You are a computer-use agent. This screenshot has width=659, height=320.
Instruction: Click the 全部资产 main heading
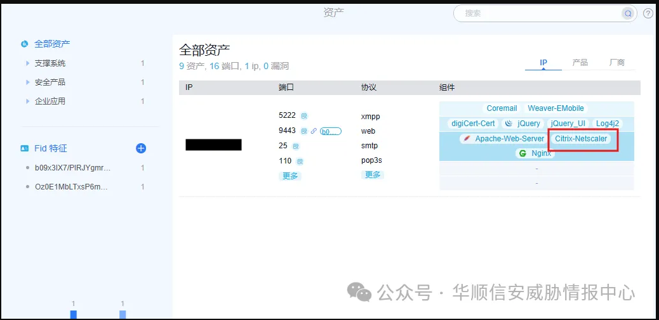click(x=204, y=50)
